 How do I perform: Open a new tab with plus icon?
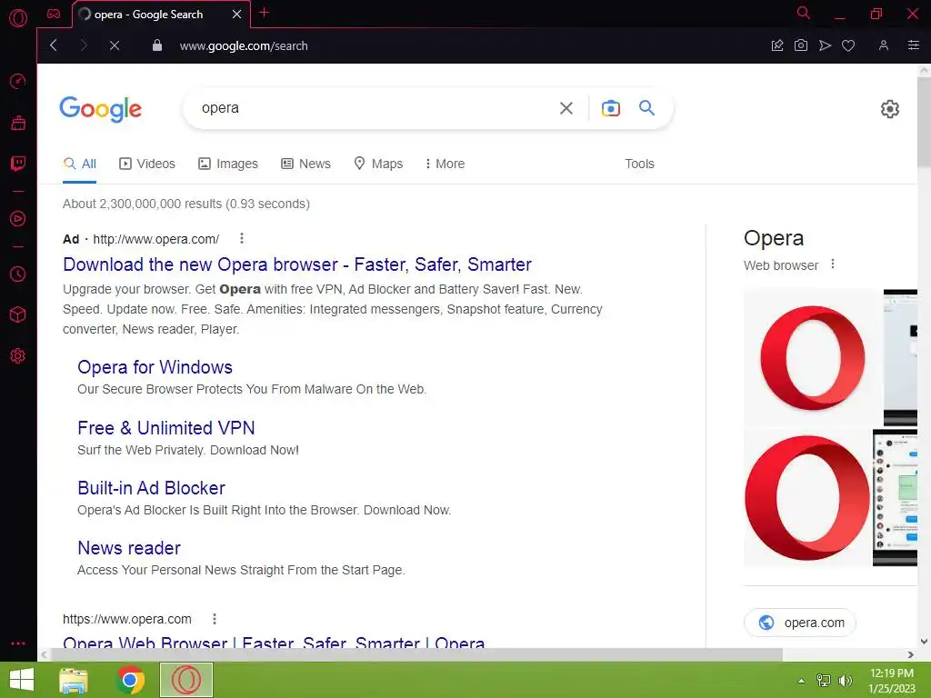[265, 13]
